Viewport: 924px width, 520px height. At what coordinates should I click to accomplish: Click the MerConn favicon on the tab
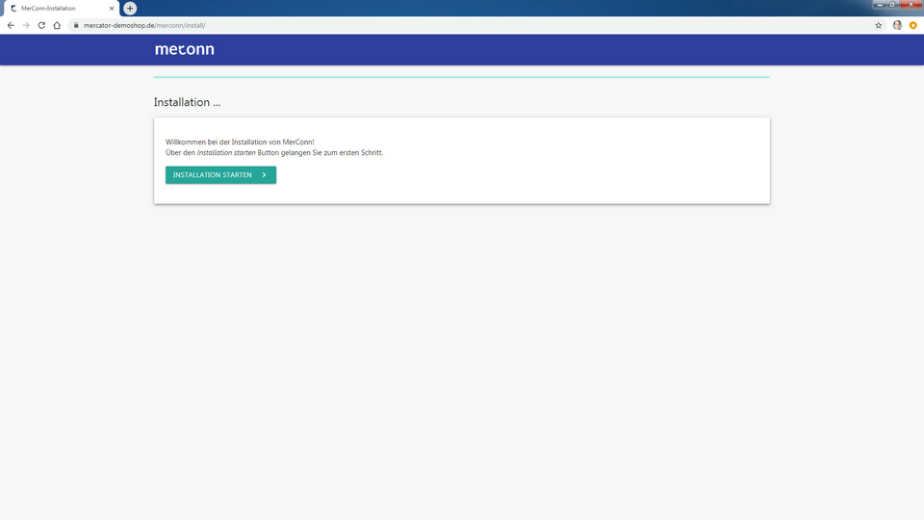coord(13,9)
